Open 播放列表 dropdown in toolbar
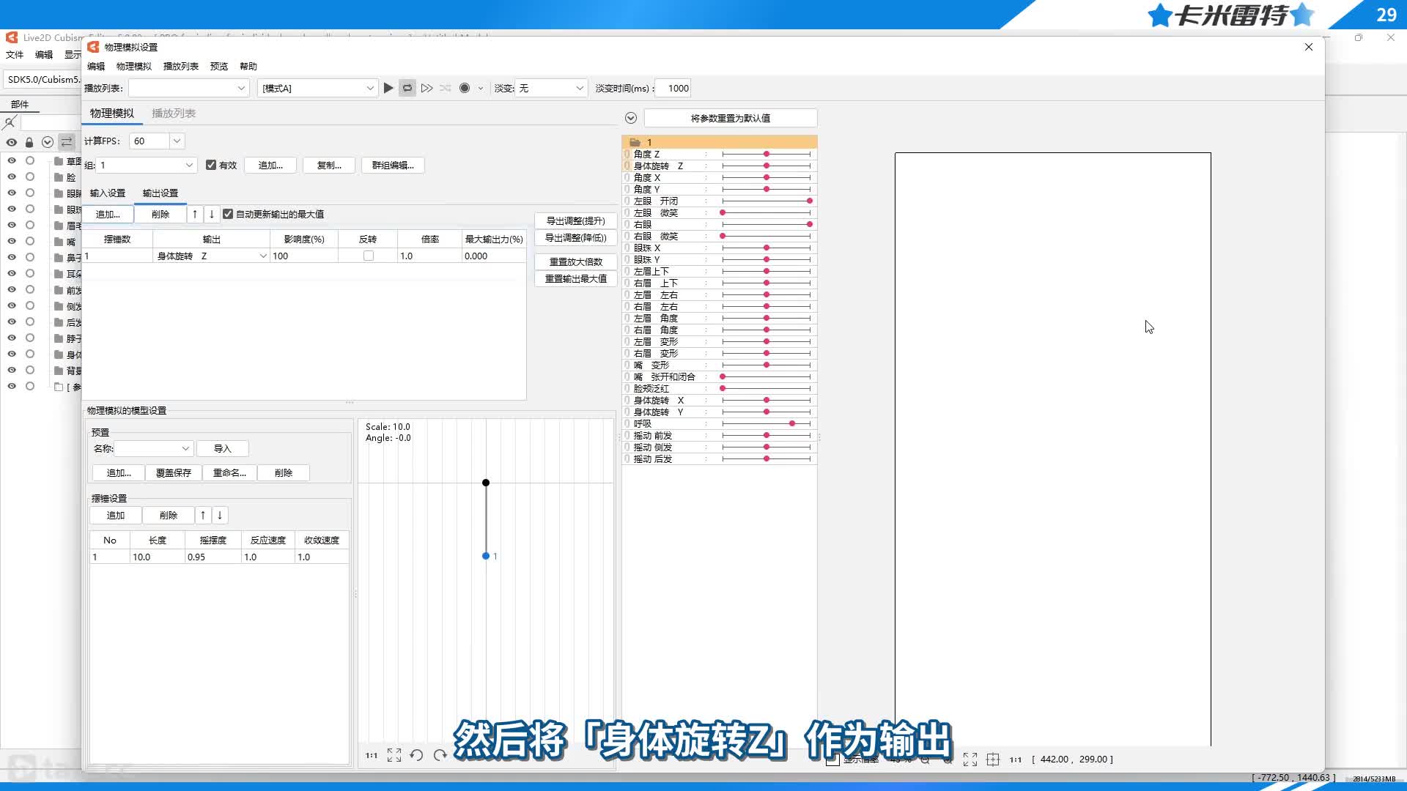This screenshot has height=791, width=1407. pos(189,88)
